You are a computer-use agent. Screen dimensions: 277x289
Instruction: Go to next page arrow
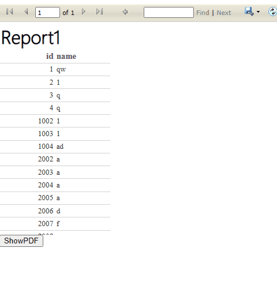(84, 12)
